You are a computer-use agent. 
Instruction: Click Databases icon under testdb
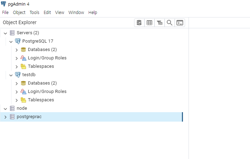click(23, 83)
